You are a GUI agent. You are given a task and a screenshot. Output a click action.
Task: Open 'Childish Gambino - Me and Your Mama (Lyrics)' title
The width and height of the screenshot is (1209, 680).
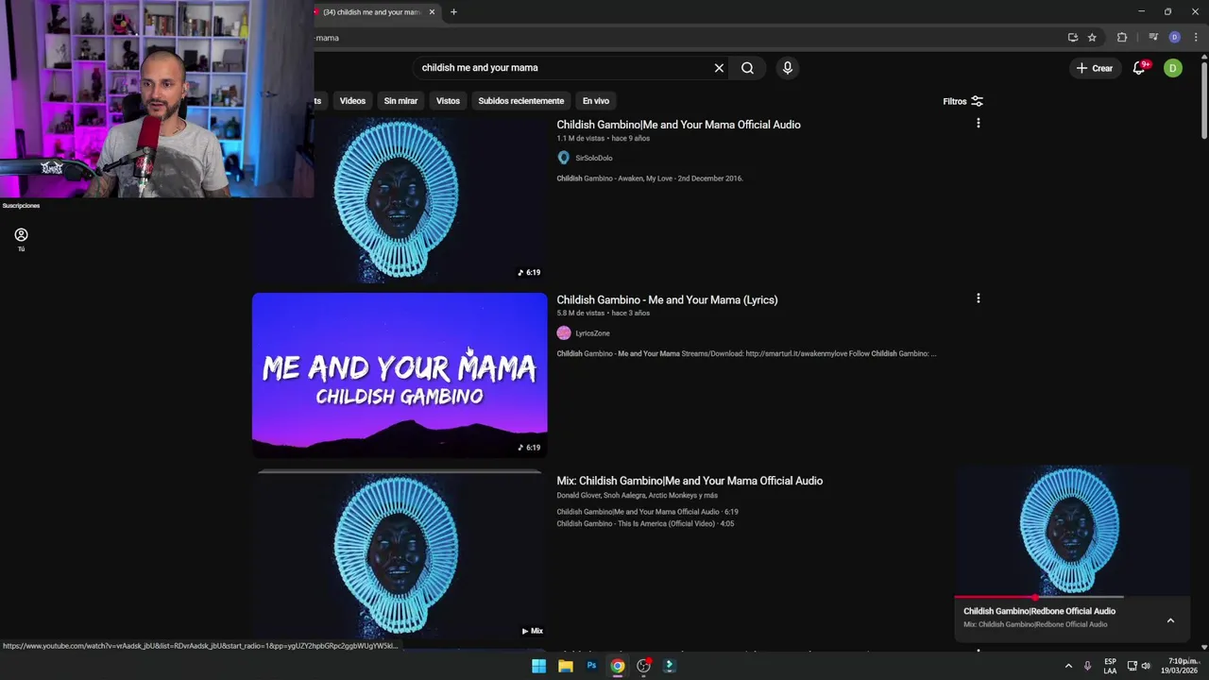[x=667, y=300]
